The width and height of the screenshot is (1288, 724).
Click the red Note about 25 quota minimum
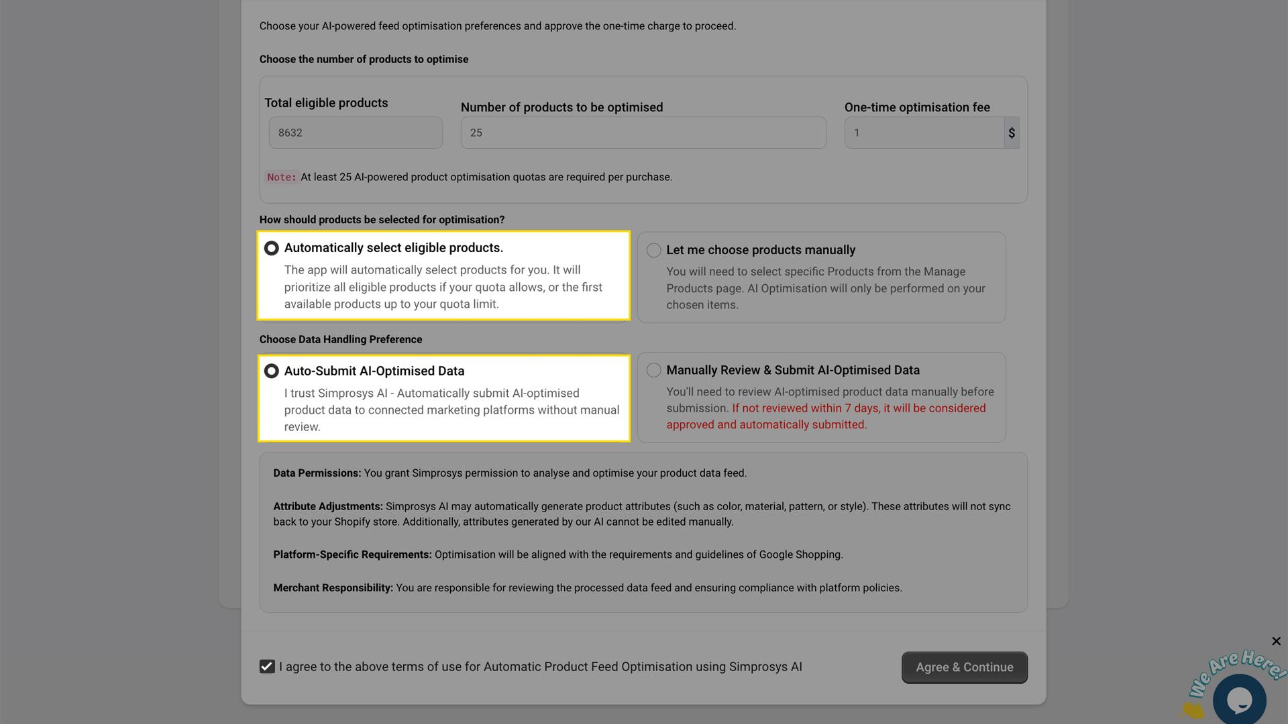coord(470,177)
